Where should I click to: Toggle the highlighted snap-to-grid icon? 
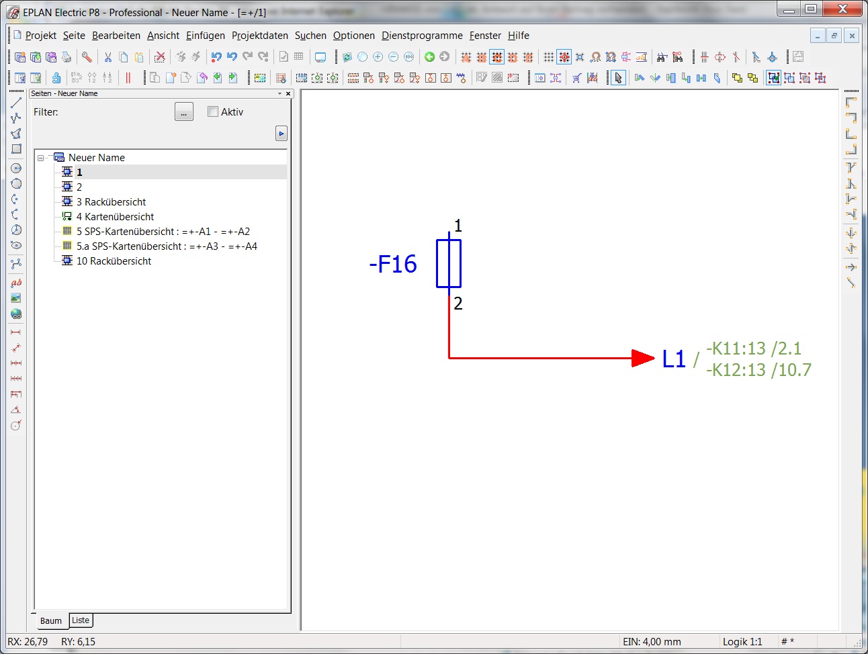click(564, 57)
